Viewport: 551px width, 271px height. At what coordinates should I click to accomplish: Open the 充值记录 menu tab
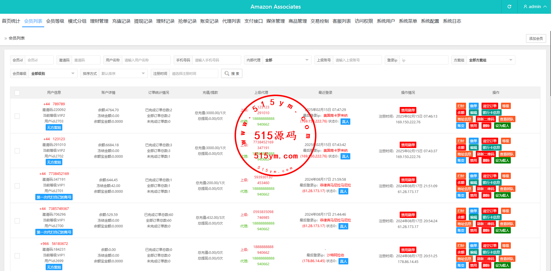click(x=121, y=21)
